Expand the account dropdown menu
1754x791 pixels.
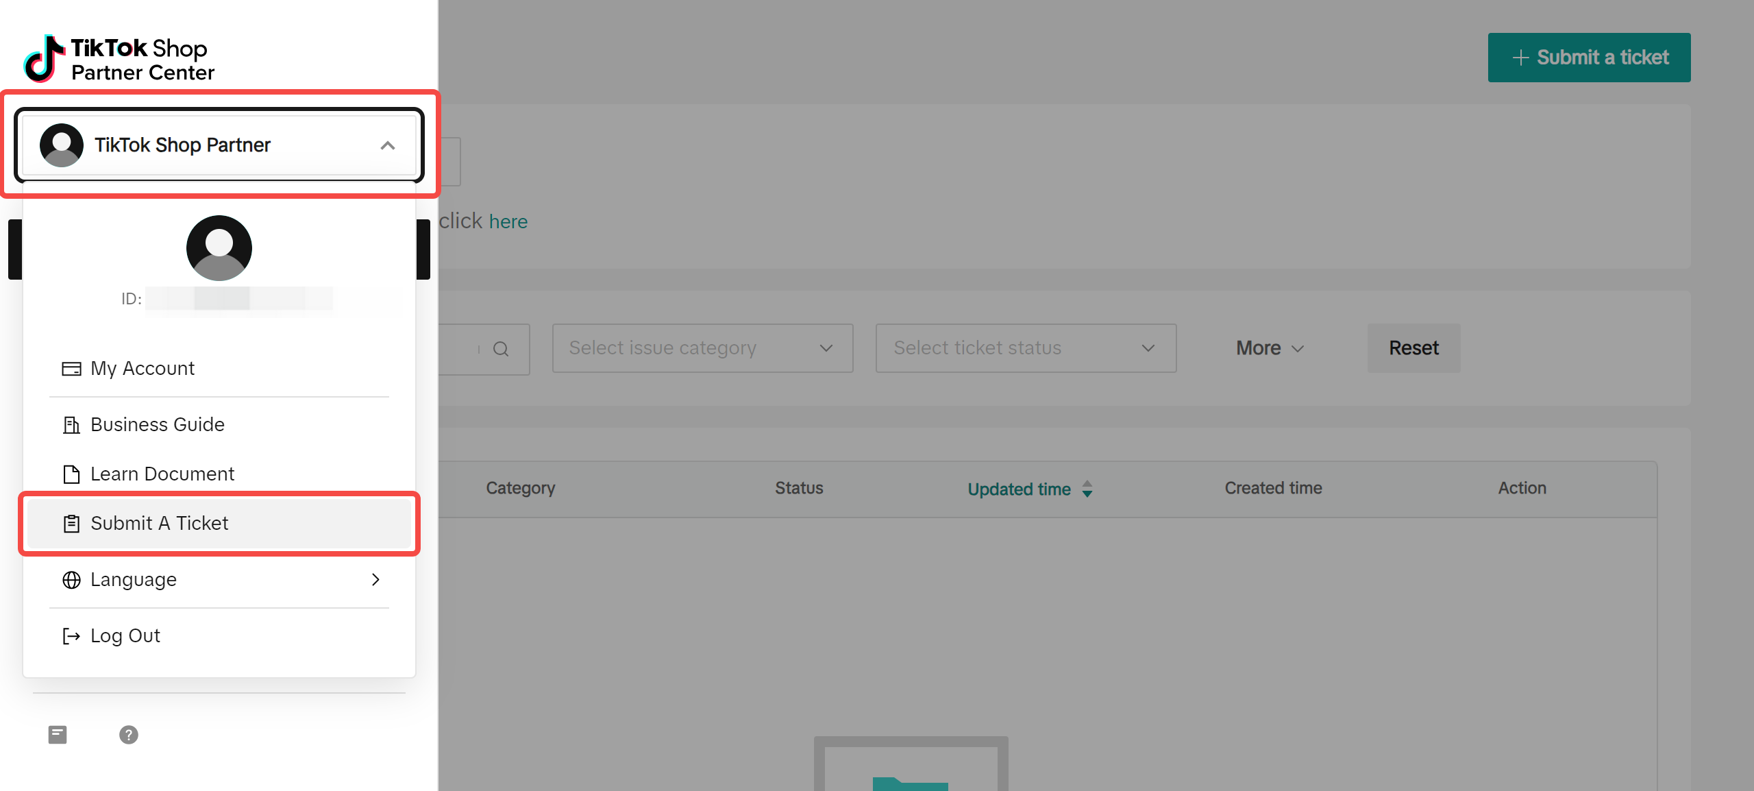coord(221,143)
